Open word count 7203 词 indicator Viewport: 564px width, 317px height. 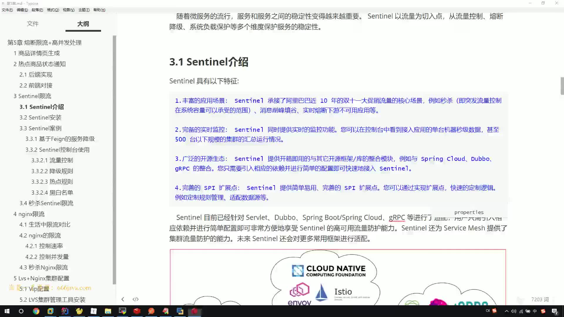[540, 299]
